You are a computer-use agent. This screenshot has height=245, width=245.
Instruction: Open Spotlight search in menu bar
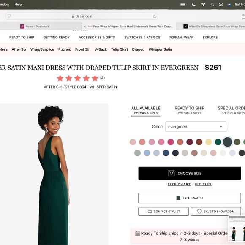click(212, 5)
